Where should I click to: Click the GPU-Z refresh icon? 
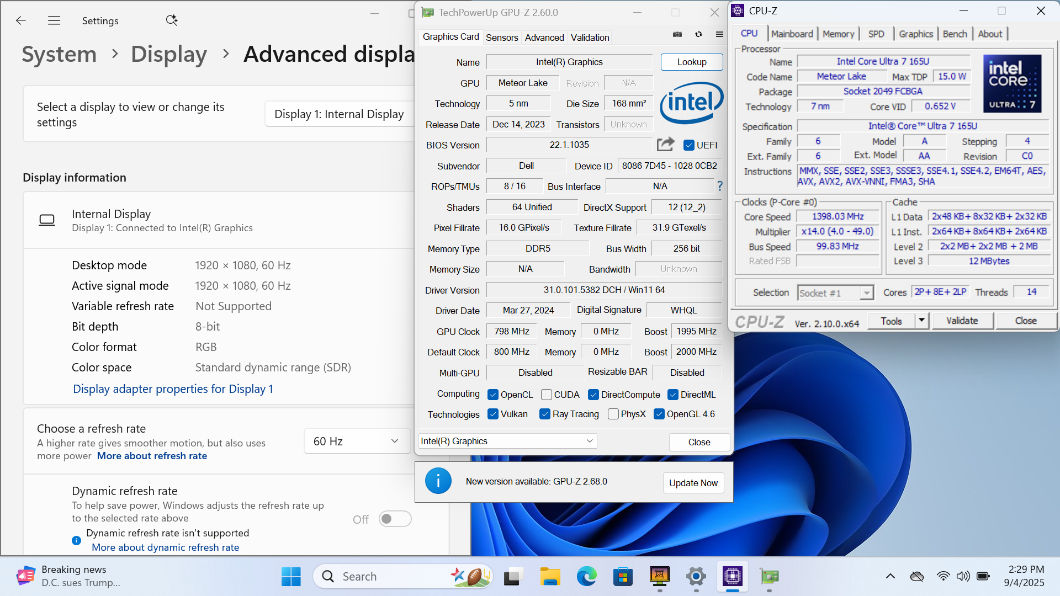pyautogui.click(x=698, y=34)
